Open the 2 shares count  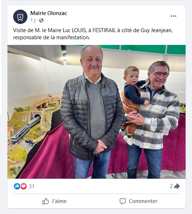coord(171,186)
